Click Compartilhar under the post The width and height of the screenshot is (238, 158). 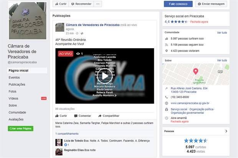pyautogui.click(x=109, y=116)
